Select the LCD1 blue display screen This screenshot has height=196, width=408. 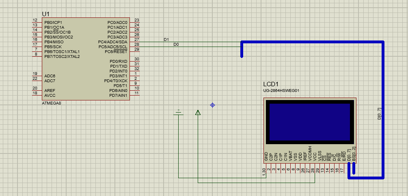309,122
